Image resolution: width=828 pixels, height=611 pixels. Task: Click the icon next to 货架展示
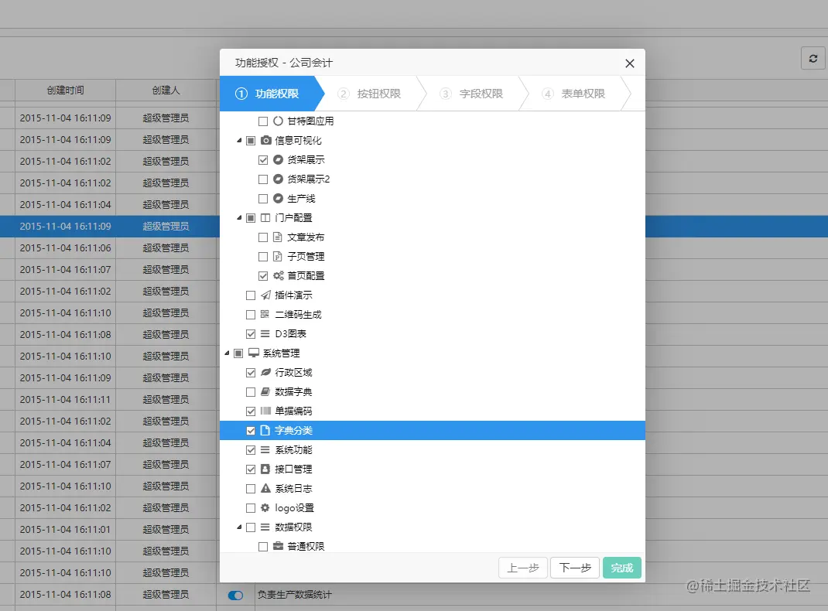click(278, 160)
